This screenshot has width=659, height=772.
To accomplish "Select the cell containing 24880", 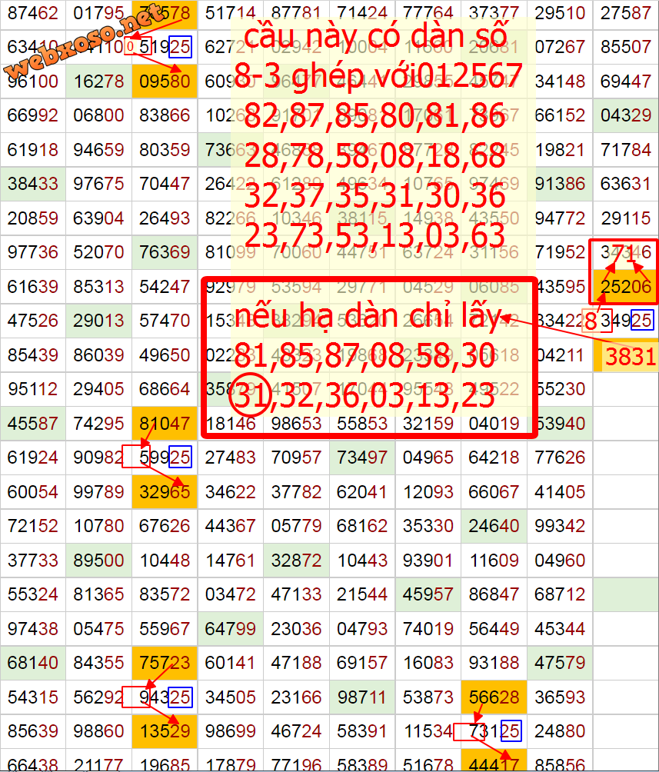I will (x=560, y=731).
